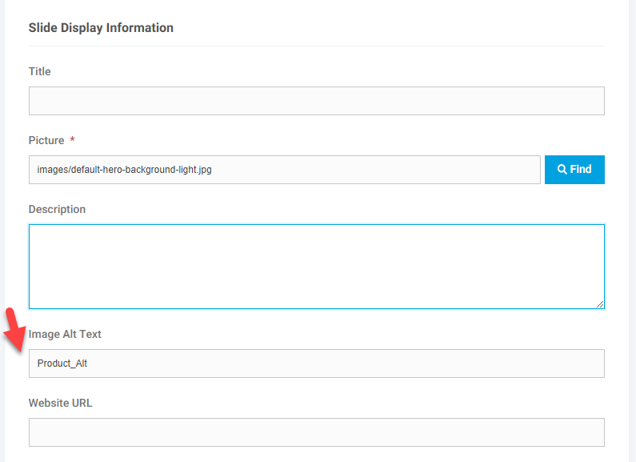Click inside the Website URL field
636x462 pixels.
click(316, 432)
